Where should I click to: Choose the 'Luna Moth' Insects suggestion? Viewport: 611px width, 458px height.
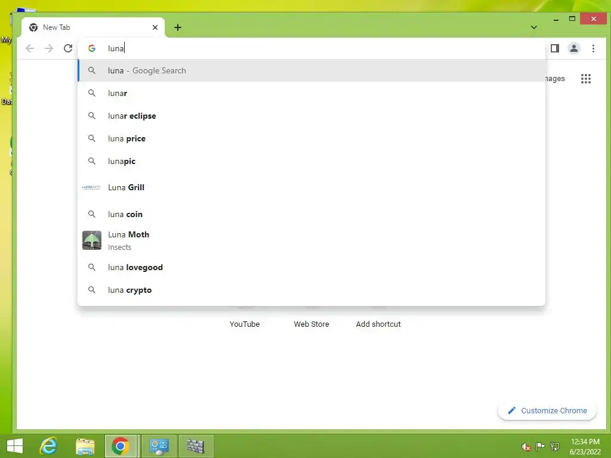(311, 240)
